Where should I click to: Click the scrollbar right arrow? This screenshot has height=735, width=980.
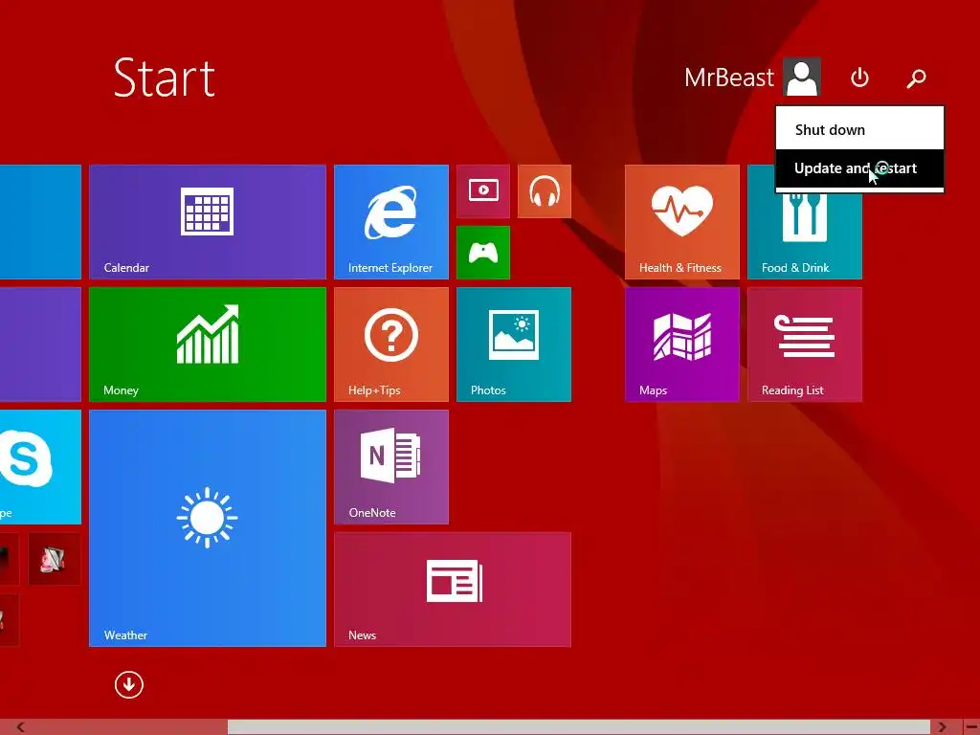pos(942,727)
